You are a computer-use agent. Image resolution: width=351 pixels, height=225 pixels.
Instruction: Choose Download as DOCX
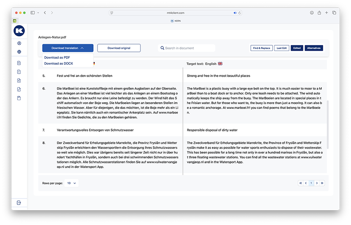click(x=58, y=64)
